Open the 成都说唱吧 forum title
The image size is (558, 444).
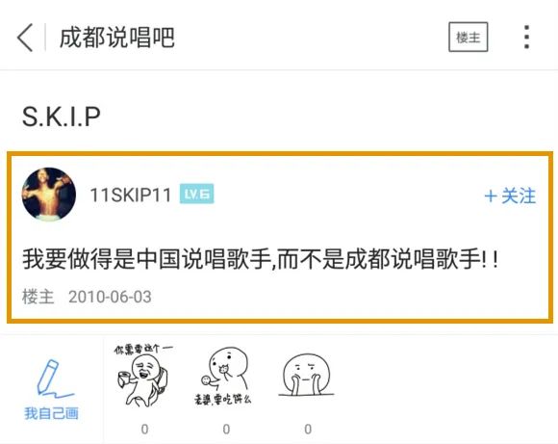pos(116,38)
